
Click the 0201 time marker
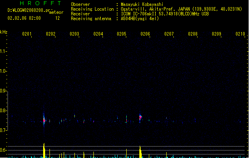[27, 34]
